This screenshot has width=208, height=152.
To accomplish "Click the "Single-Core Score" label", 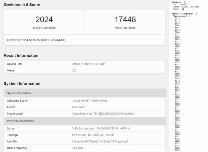I will 44,28.
